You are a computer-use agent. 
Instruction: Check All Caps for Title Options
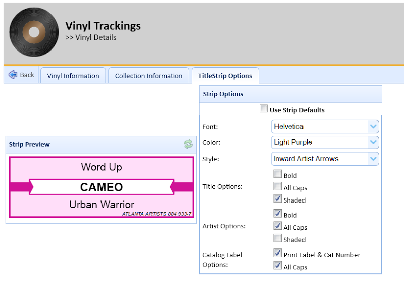point(278,187)
